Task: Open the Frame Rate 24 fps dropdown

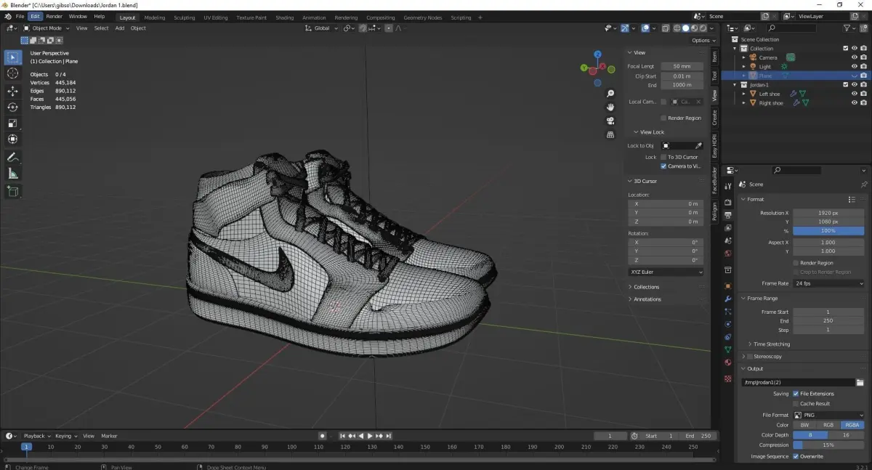Action: tap(829, 283)
